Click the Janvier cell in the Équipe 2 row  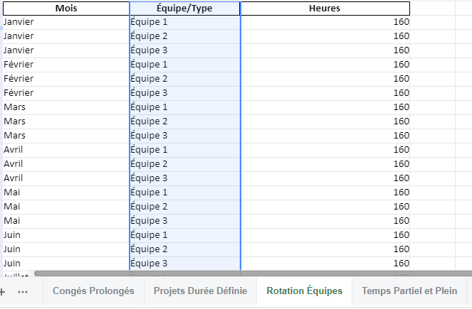(66, 36)
